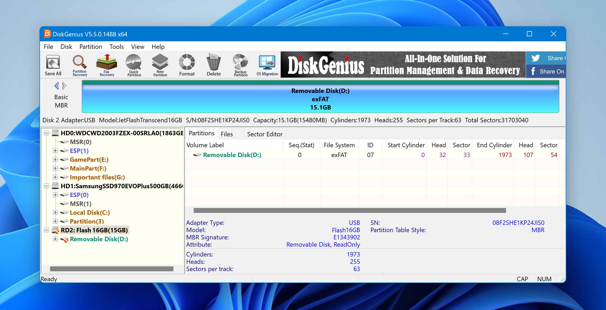606x310 pixels.
Task: Go to previous disk arrow
Action: point(57,86)
